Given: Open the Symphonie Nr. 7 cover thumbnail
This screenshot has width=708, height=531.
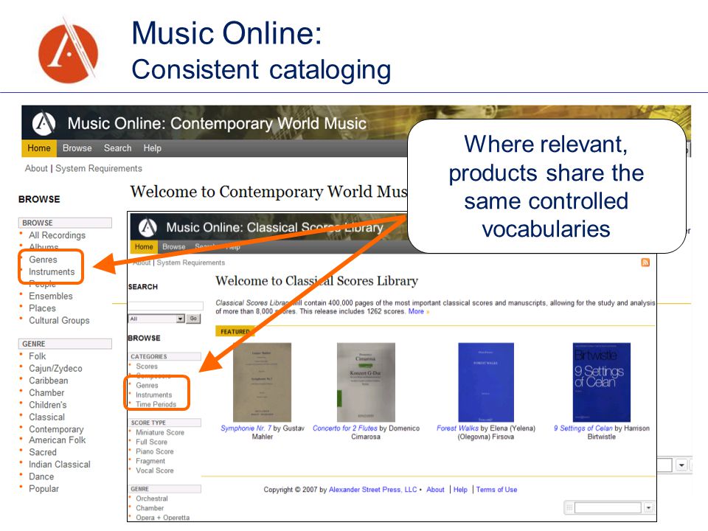Looking at the screenshot, I should click(x=262, y=383).
